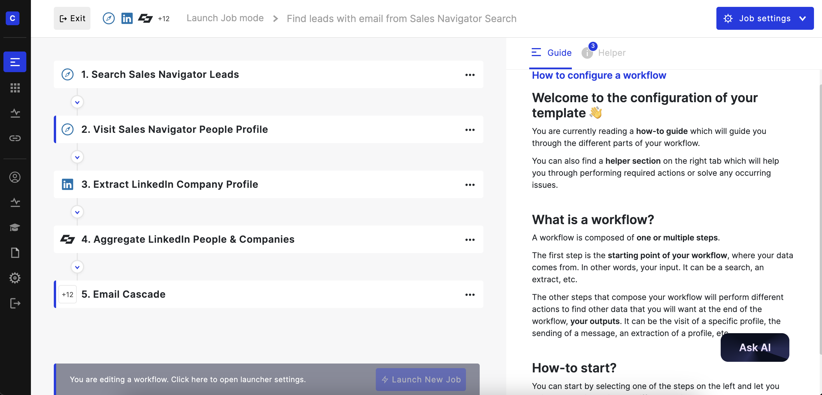
Task: Click the +12 more apps indicator in header
Action: point(164,19)
